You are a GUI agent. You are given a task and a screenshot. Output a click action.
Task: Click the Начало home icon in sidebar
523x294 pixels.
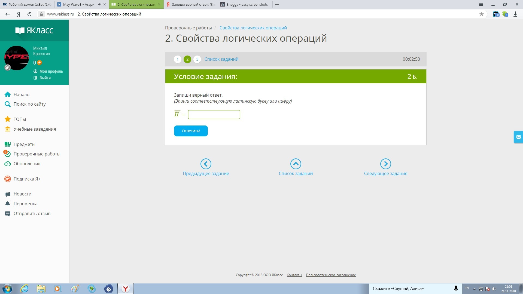point(8,94)
